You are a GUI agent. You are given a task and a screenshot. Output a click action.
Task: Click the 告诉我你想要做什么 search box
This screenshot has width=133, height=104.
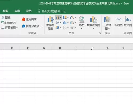click(x=53, y=11)
